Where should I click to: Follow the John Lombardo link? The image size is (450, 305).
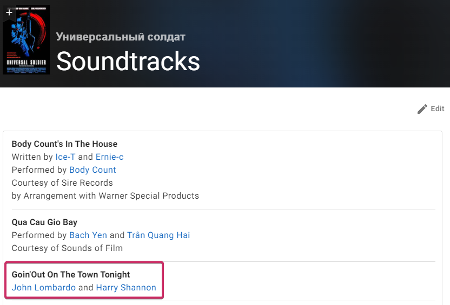44,288
